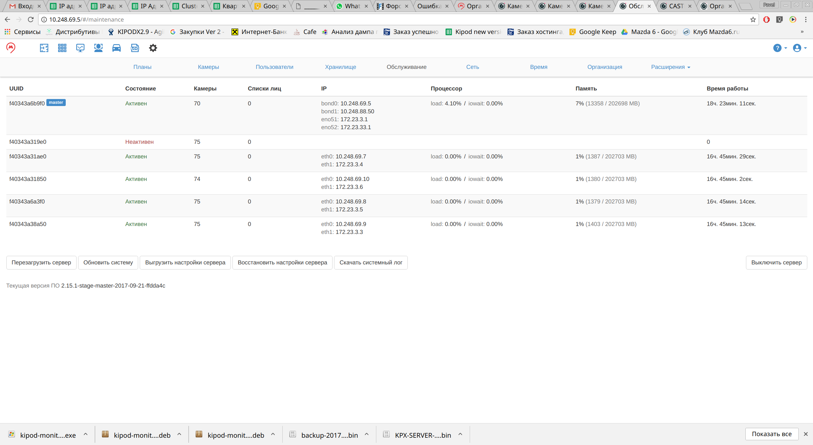
Task: Bookmark page with the star icon
Action: coord(753,19)
